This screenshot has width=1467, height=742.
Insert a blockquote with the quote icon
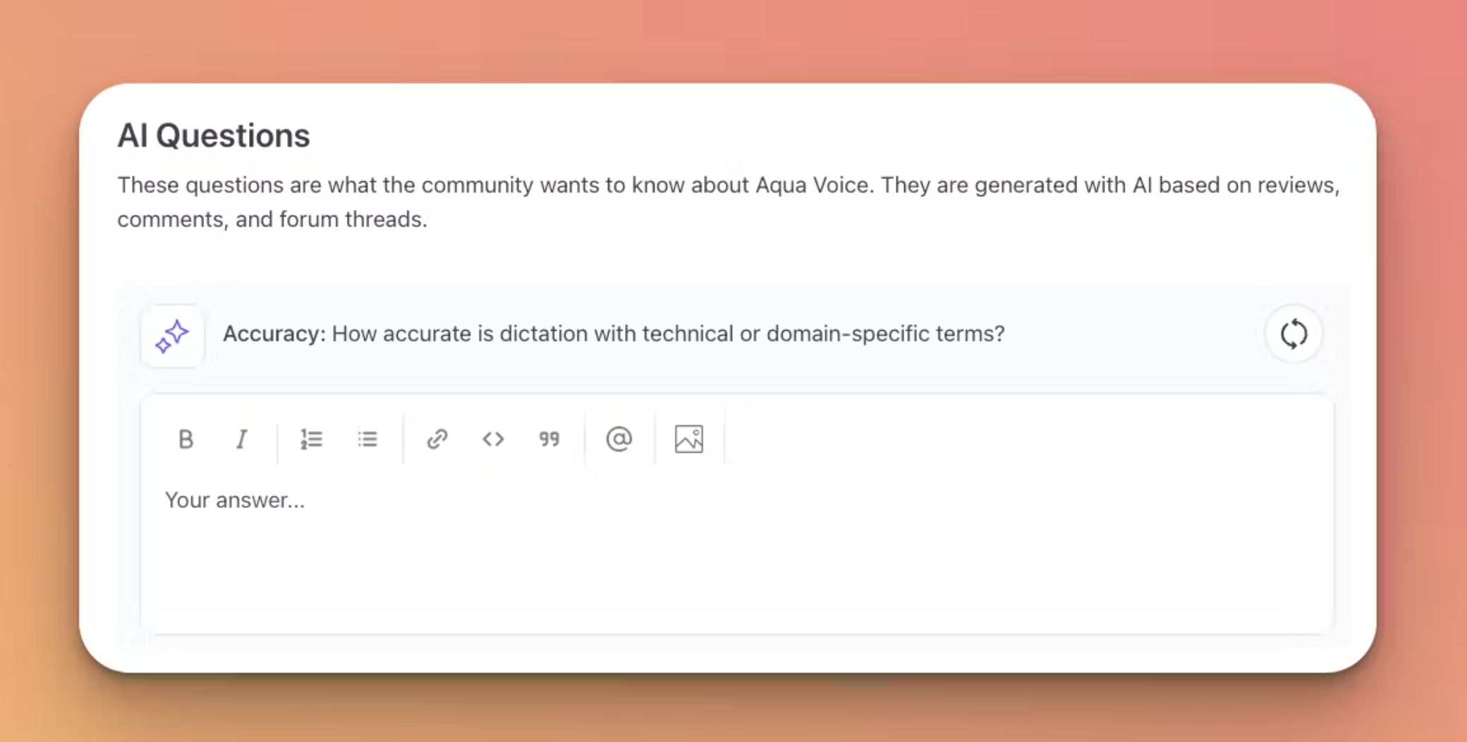click(549, 439)
